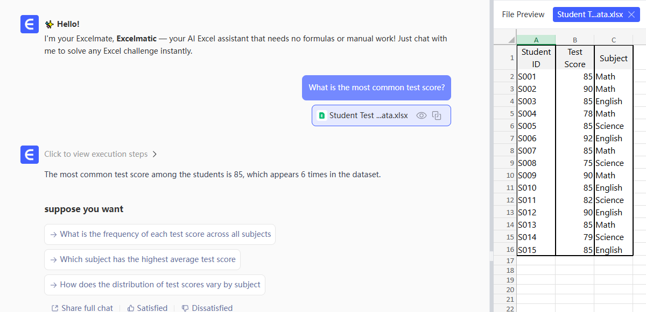Select column B header in spreadsheet
Viewport: 646px width, 312px height.
(x=574, y=40)
